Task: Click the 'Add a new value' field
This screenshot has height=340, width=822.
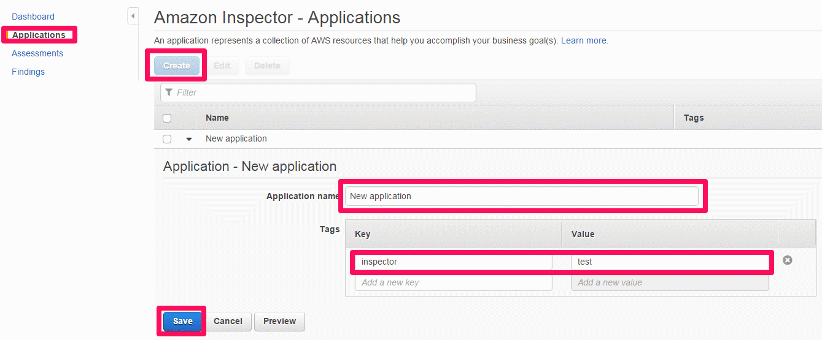Action: (670, 282)
